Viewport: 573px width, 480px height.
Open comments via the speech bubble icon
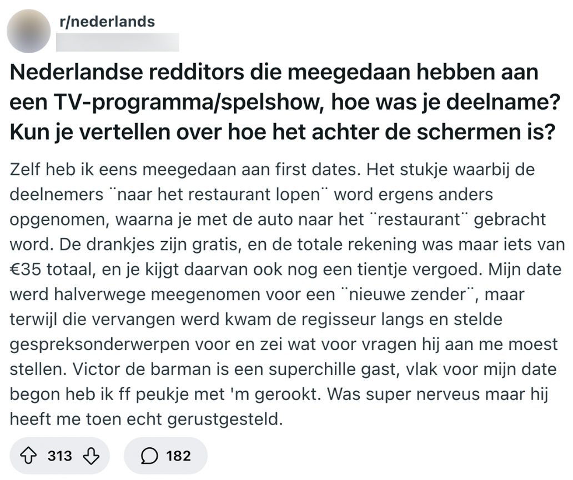[x=149, y=456]
